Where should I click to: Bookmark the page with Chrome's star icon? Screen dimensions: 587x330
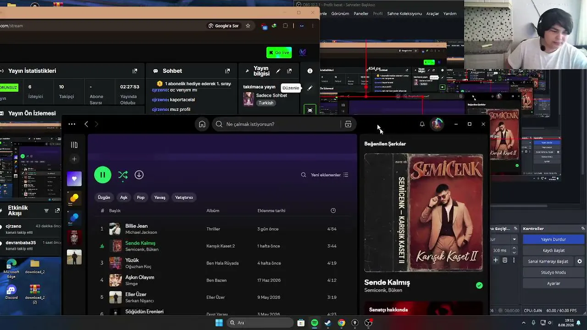coord(248,26)
